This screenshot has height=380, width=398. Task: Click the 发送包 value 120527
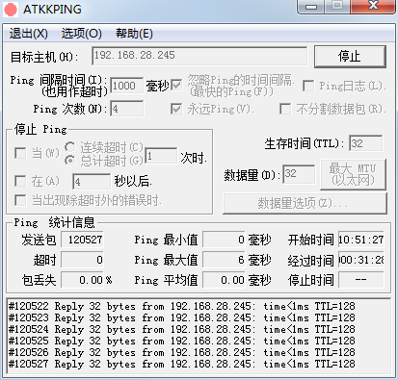click(x=82, y=240)
